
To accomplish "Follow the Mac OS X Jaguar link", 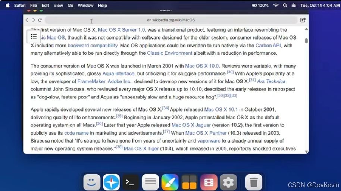I will pyautogui.click(x=191, y=125).
